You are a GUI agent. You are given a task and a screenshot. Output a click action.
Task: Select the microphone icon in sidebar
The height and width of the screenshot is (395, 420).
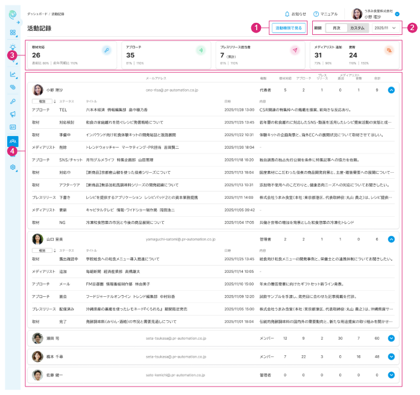point(13,101)
